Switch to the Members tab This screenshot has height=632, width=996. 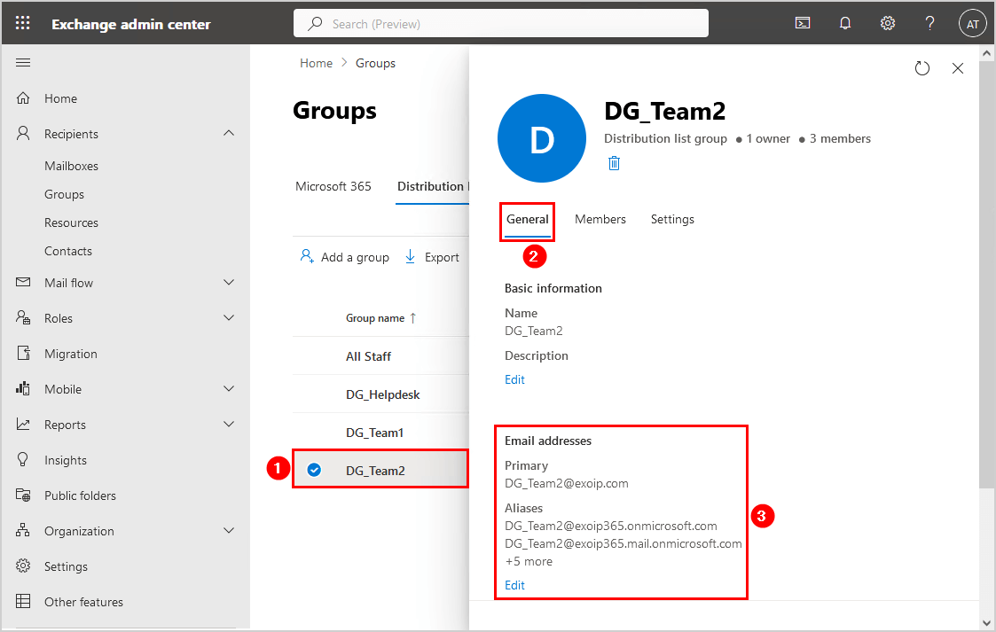(x=600, y=220)
